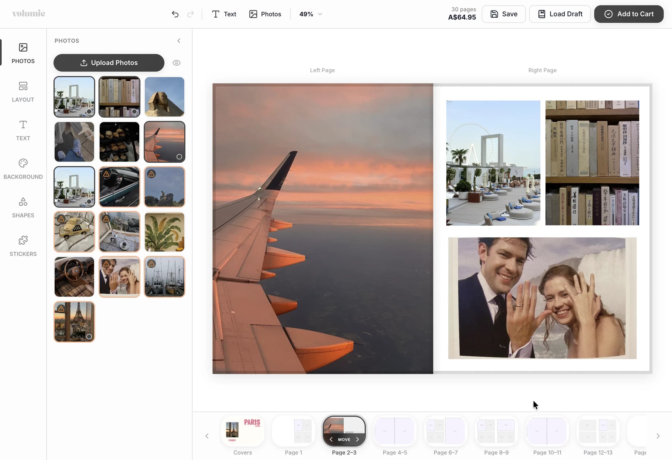Click the Load Draft button

coord(560,14)
